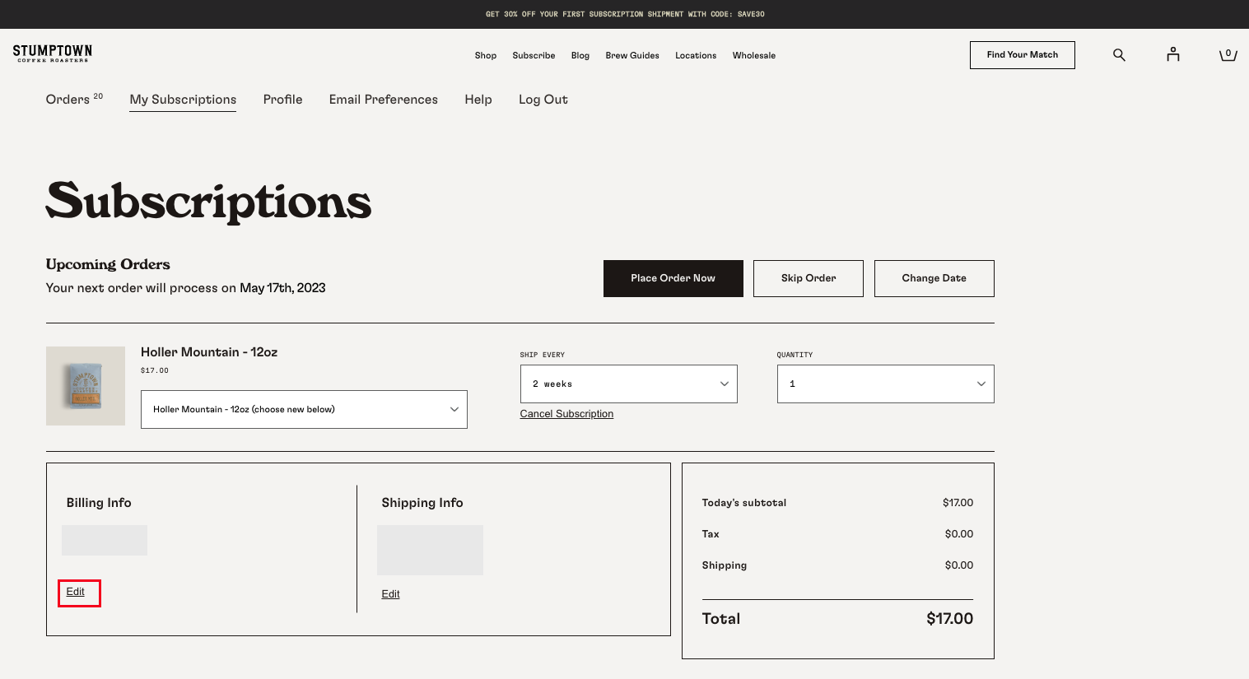Go to Stumptown Coffee Roasters logo home
Viewport: 1249px width, 679px height.
[x=53, y=54]
